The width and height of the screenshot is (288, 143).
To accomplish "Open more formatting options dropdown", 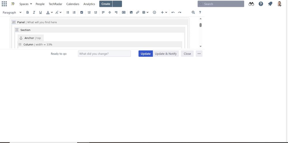I will (59, 12).
